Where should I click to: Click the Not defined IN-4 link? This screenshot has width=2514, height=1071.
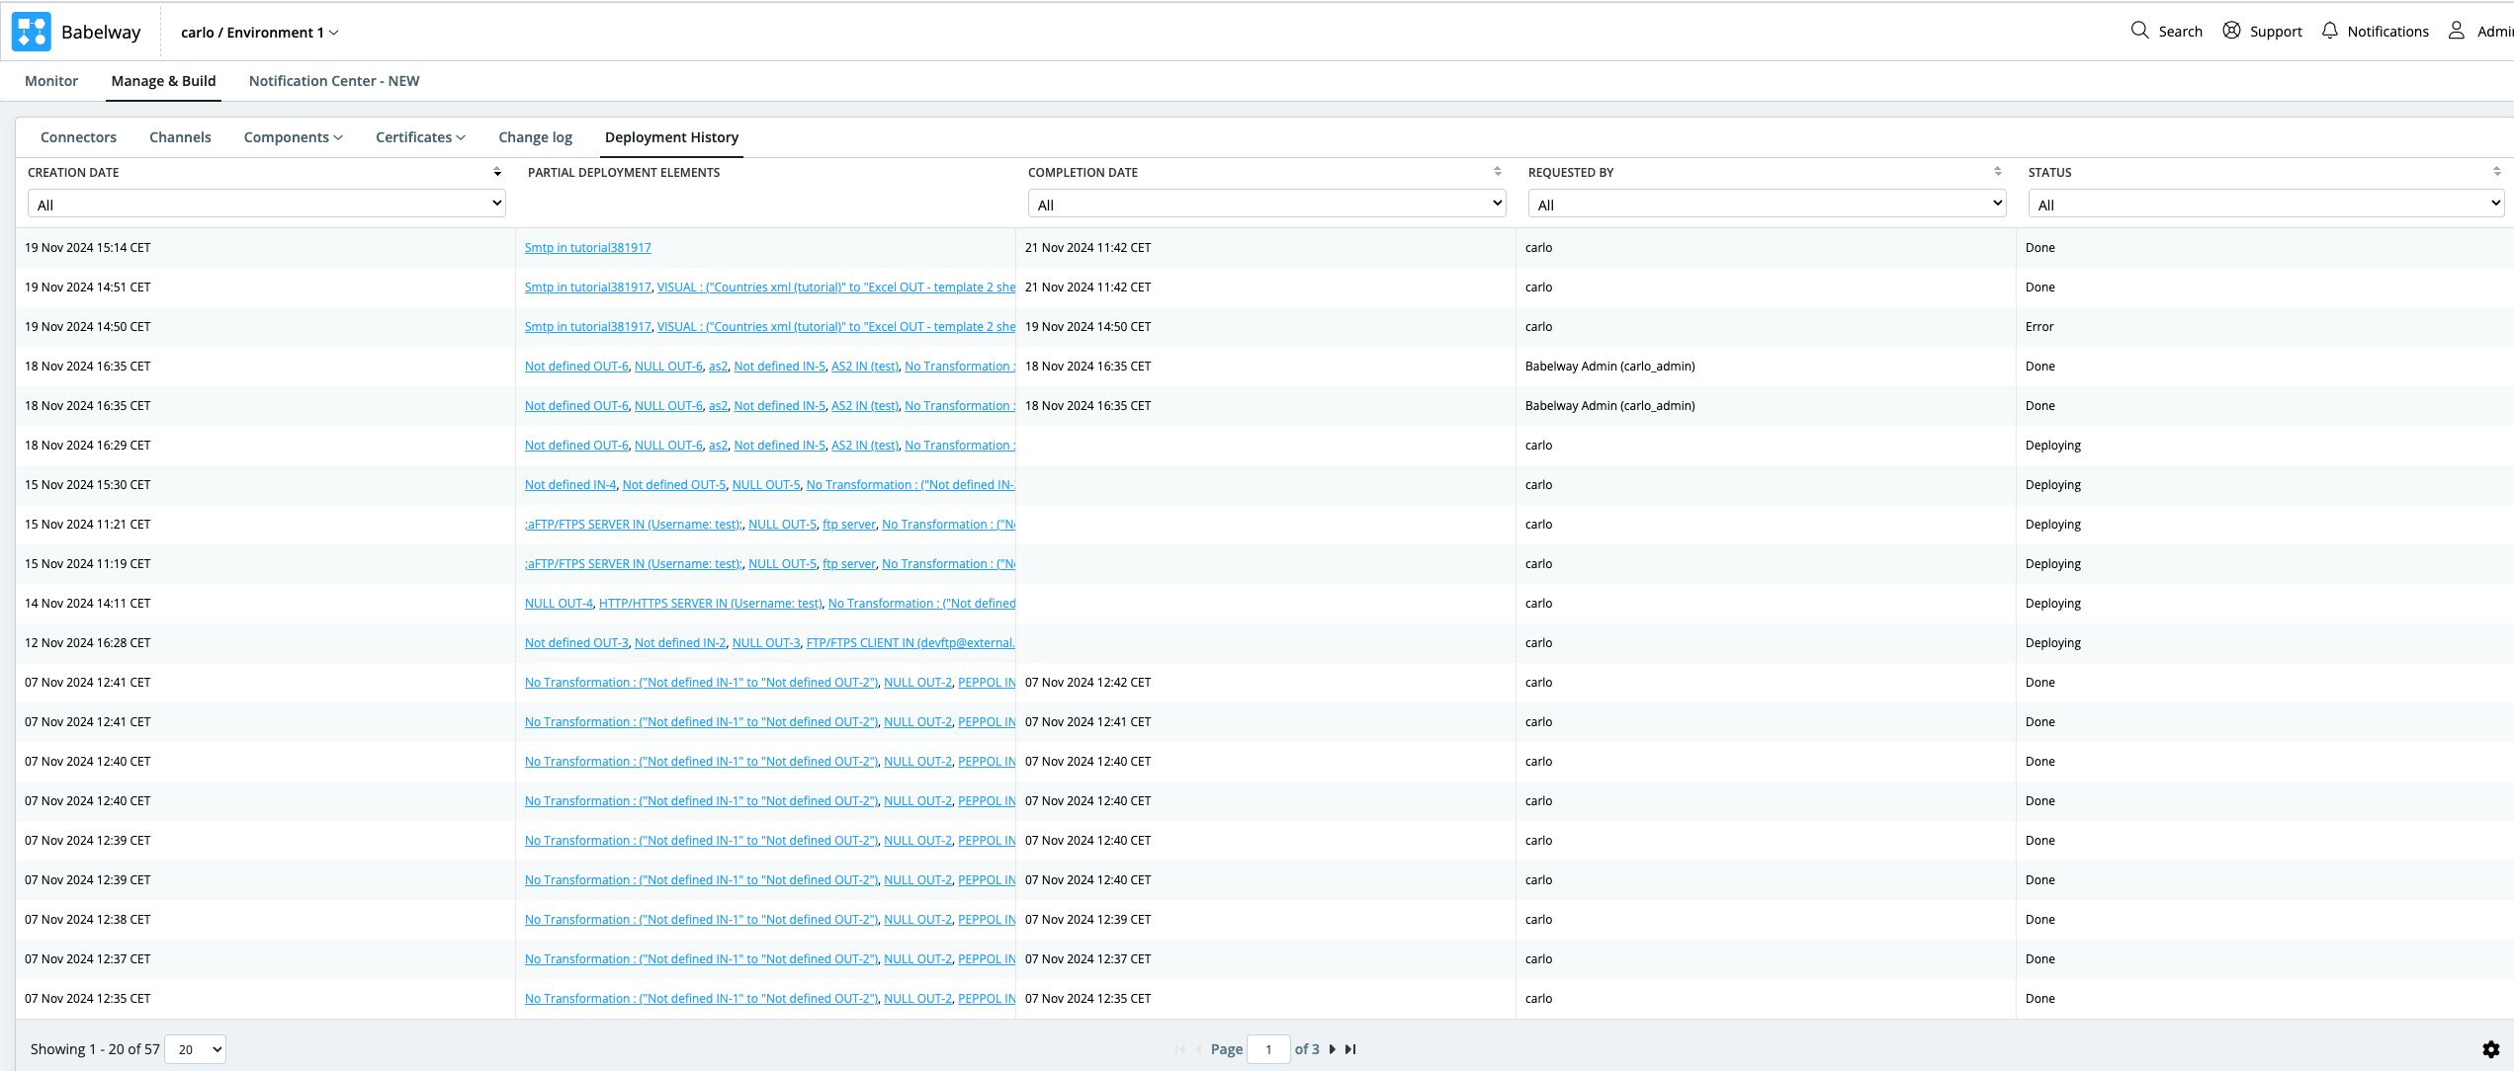point(569,485)
